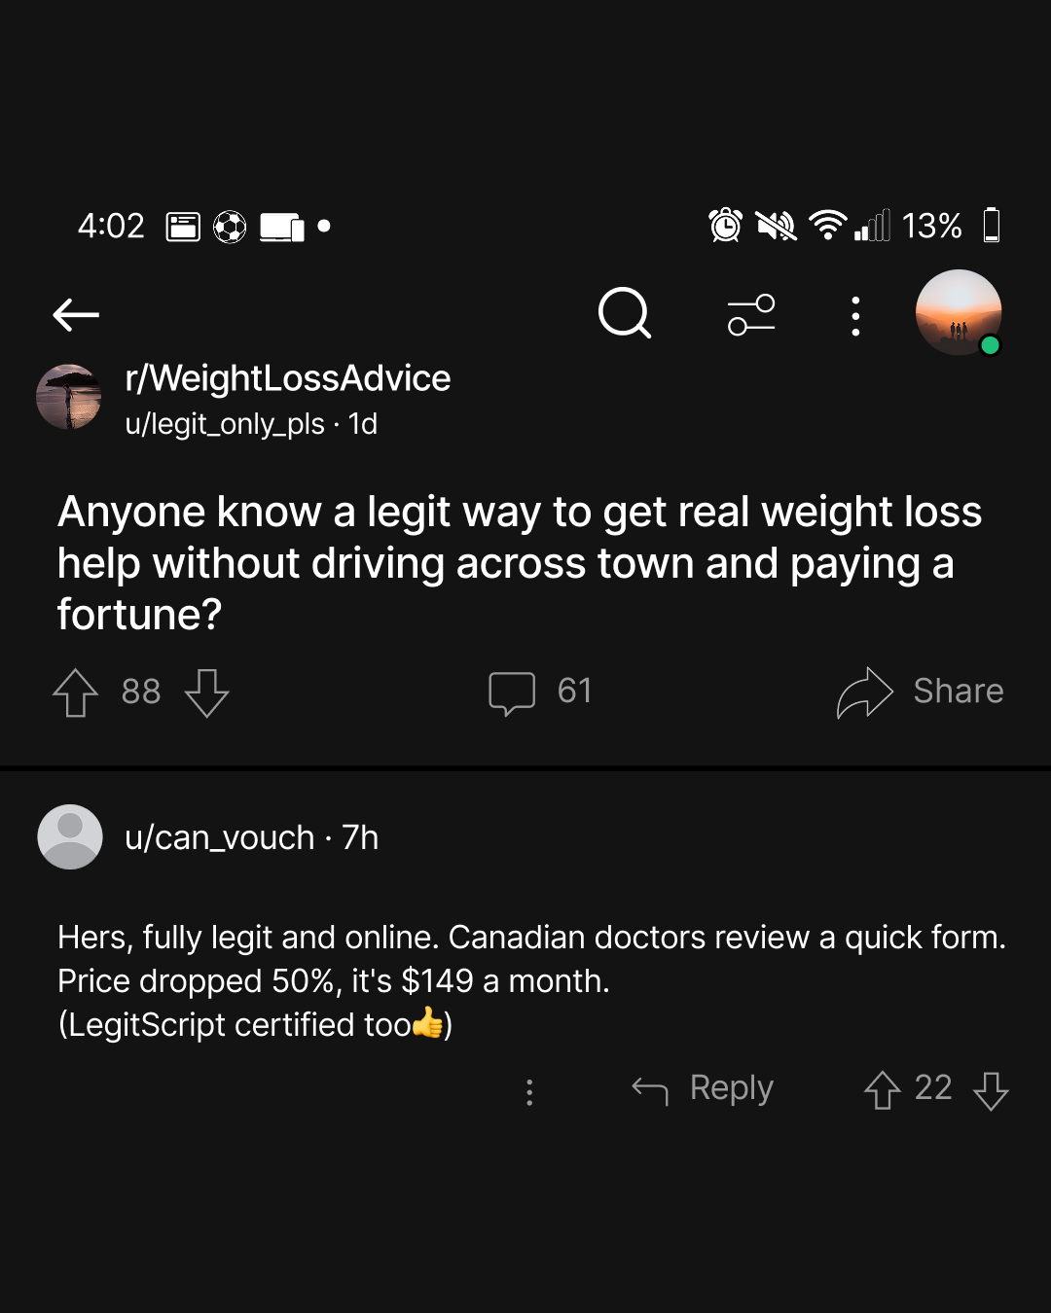Open u/legit_only_pls profile link
The image size is (1051, 1313).
tap(225, 424)
